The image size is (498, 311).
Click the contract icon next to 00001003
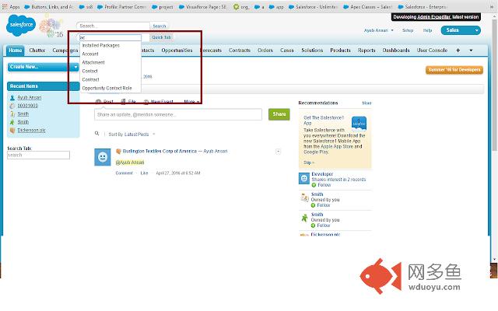12,106
